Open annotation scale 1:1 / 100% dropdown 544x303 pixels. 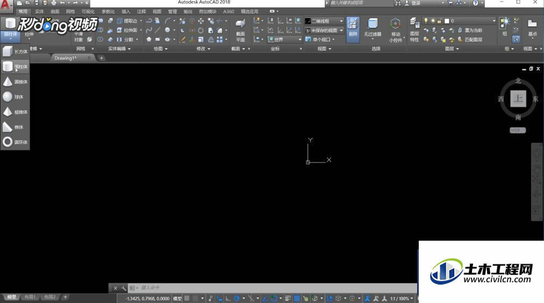402,298
